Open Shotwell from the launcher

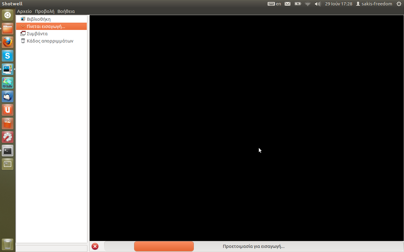click(8, 69)
